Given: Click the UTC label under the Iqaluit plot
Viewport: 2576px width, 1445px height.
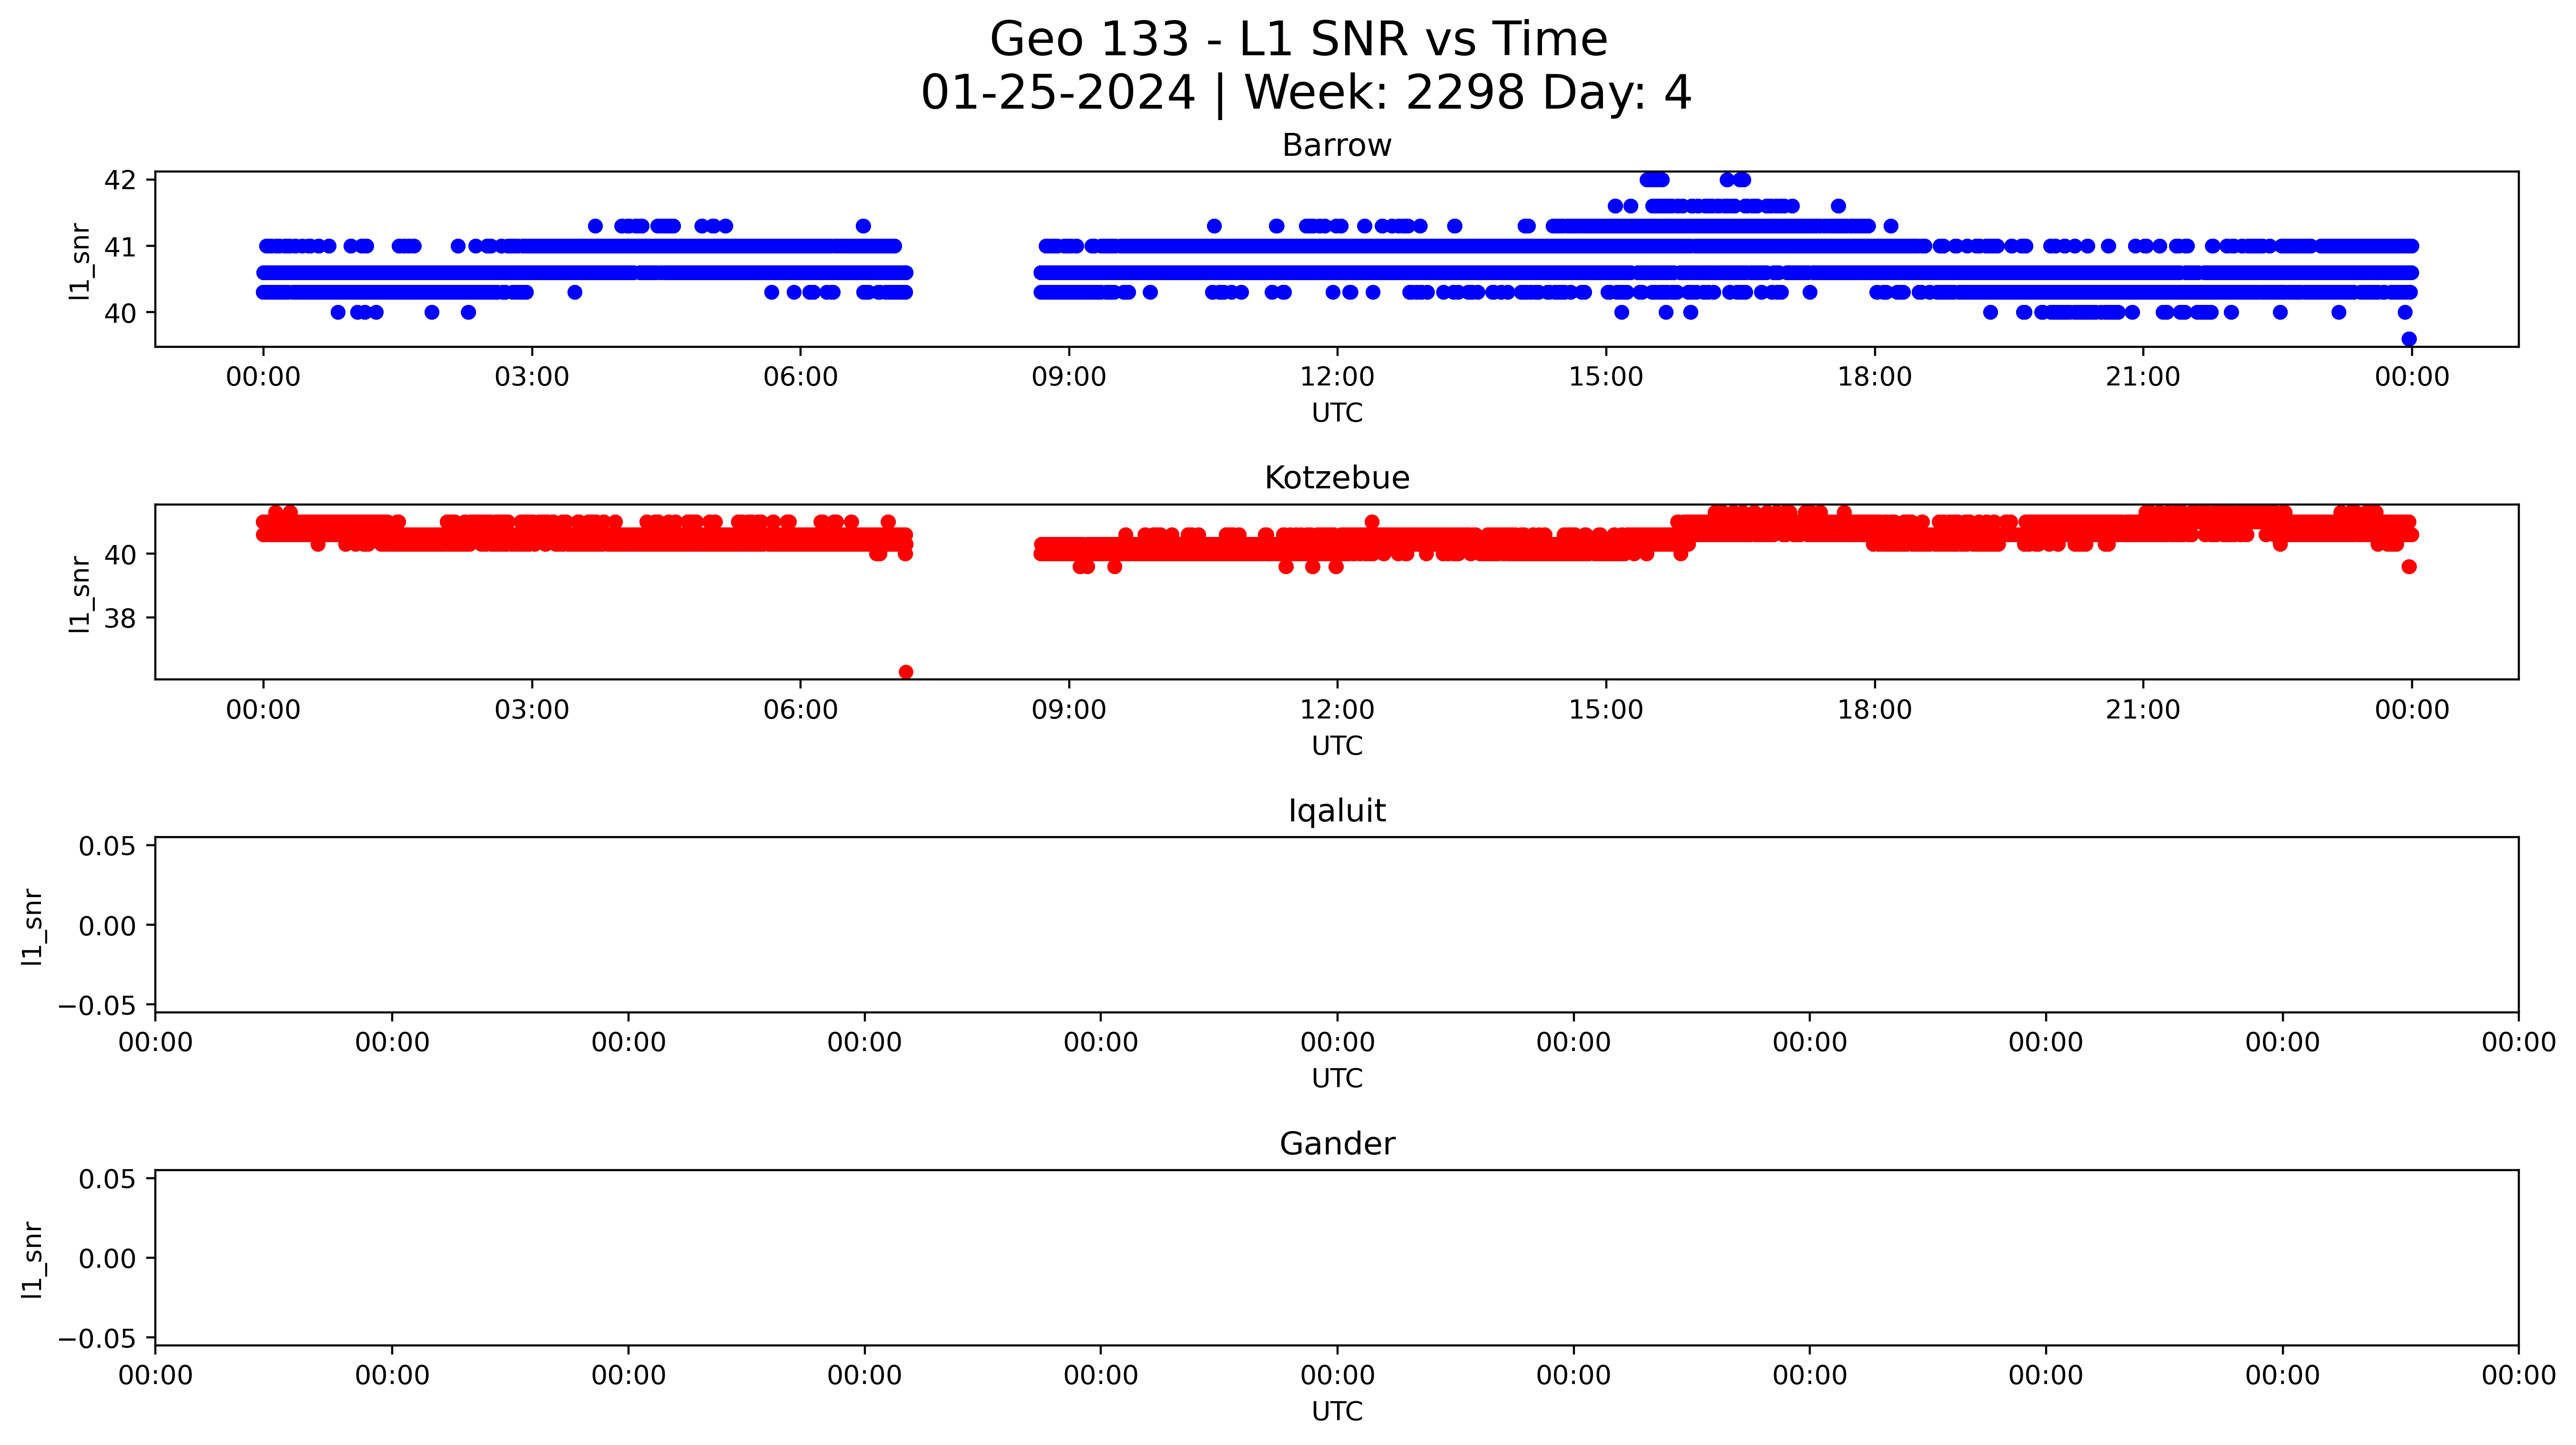Looking at the screenshot, I should pyautogui.click(x=1337, y=1079).
